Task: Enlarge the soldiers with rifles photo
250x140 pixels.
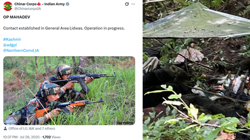Action: tap(69, 91)
